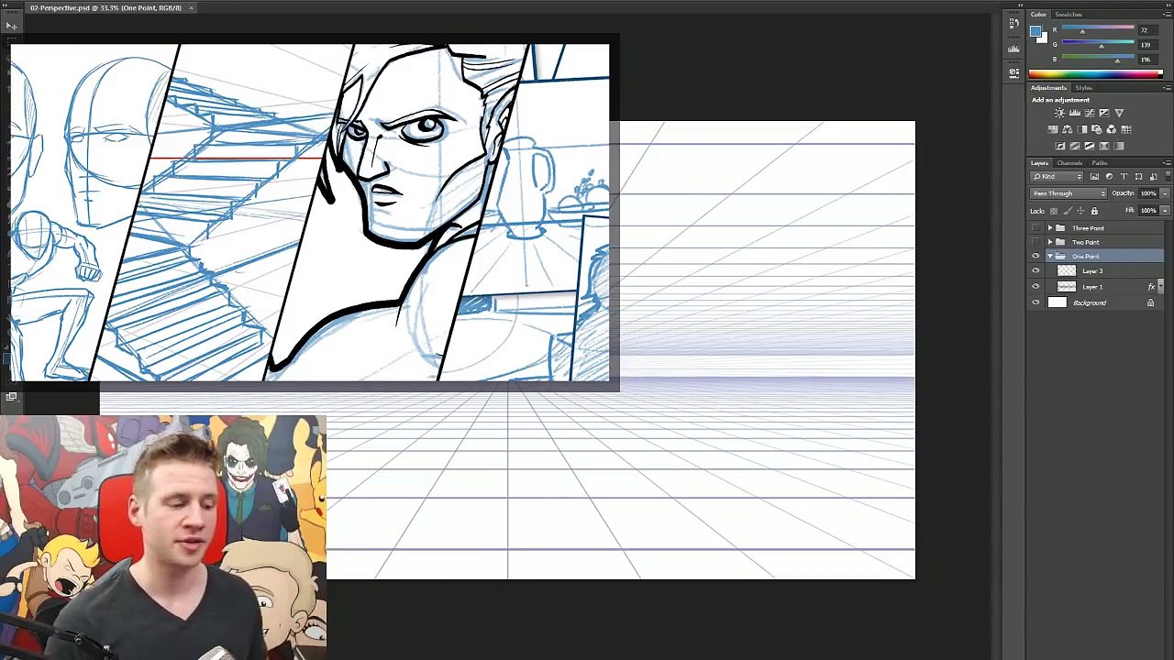Open the Pass Through blend mode dropdown
This screenshot has width=1174, height=660.
(x=1069, y=193)
